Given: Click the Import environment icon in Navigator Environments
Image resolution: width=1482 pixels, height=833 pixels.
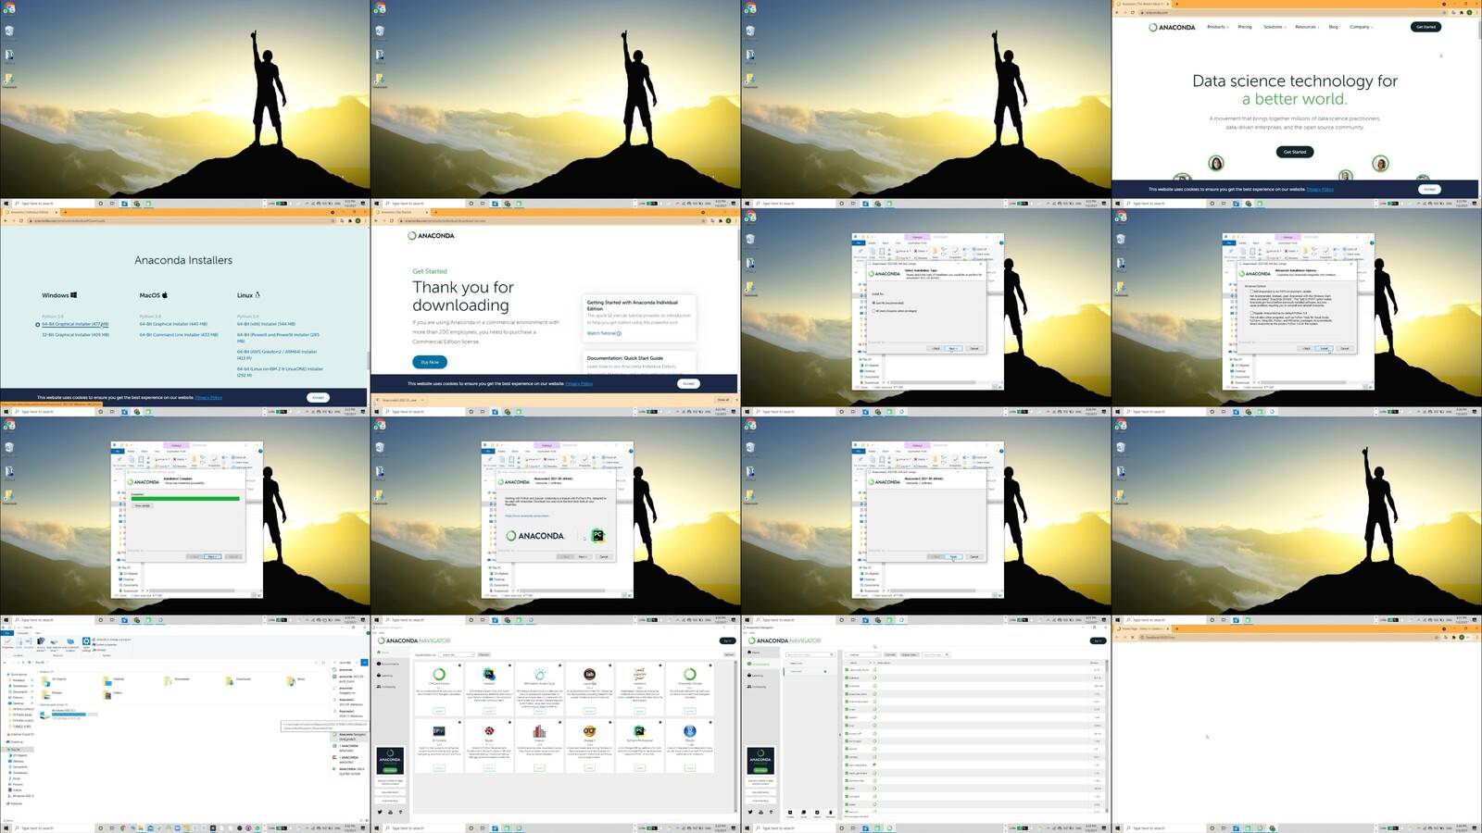Looking at the screenshot, I should click(817, 814).
